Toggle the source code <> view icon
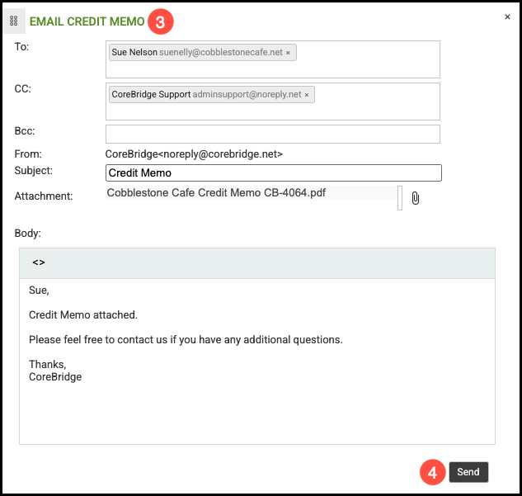 39,262
